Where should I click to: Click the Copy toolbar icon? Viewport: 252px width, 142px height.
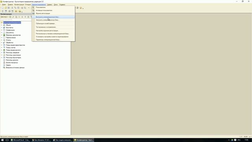tap(15, 8)
